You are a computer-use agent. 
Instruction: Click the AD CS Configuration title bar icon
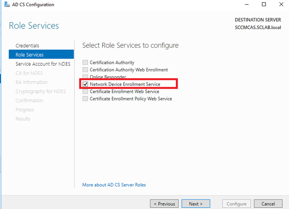point(7,5)
